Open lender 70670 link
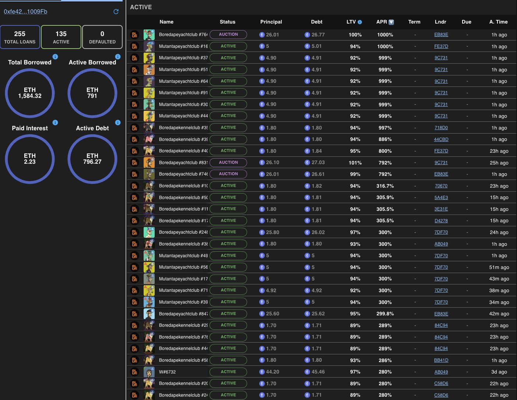This screenshot has height=400, width=517. 441,186
